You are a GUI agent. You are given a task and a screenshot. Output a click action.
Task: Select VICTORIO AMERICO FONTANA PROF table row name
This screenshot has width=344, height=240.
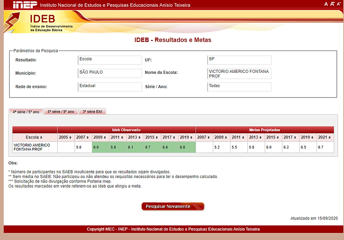[32, 147]
